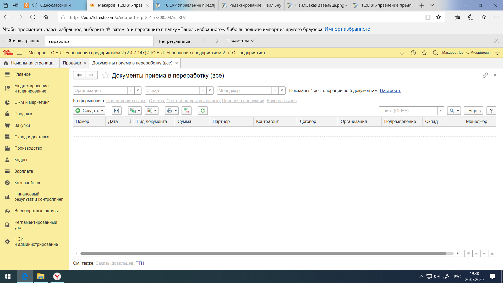503x283 pixels.
Task: Open the reports dropdown button
Action: coord(151,111)
